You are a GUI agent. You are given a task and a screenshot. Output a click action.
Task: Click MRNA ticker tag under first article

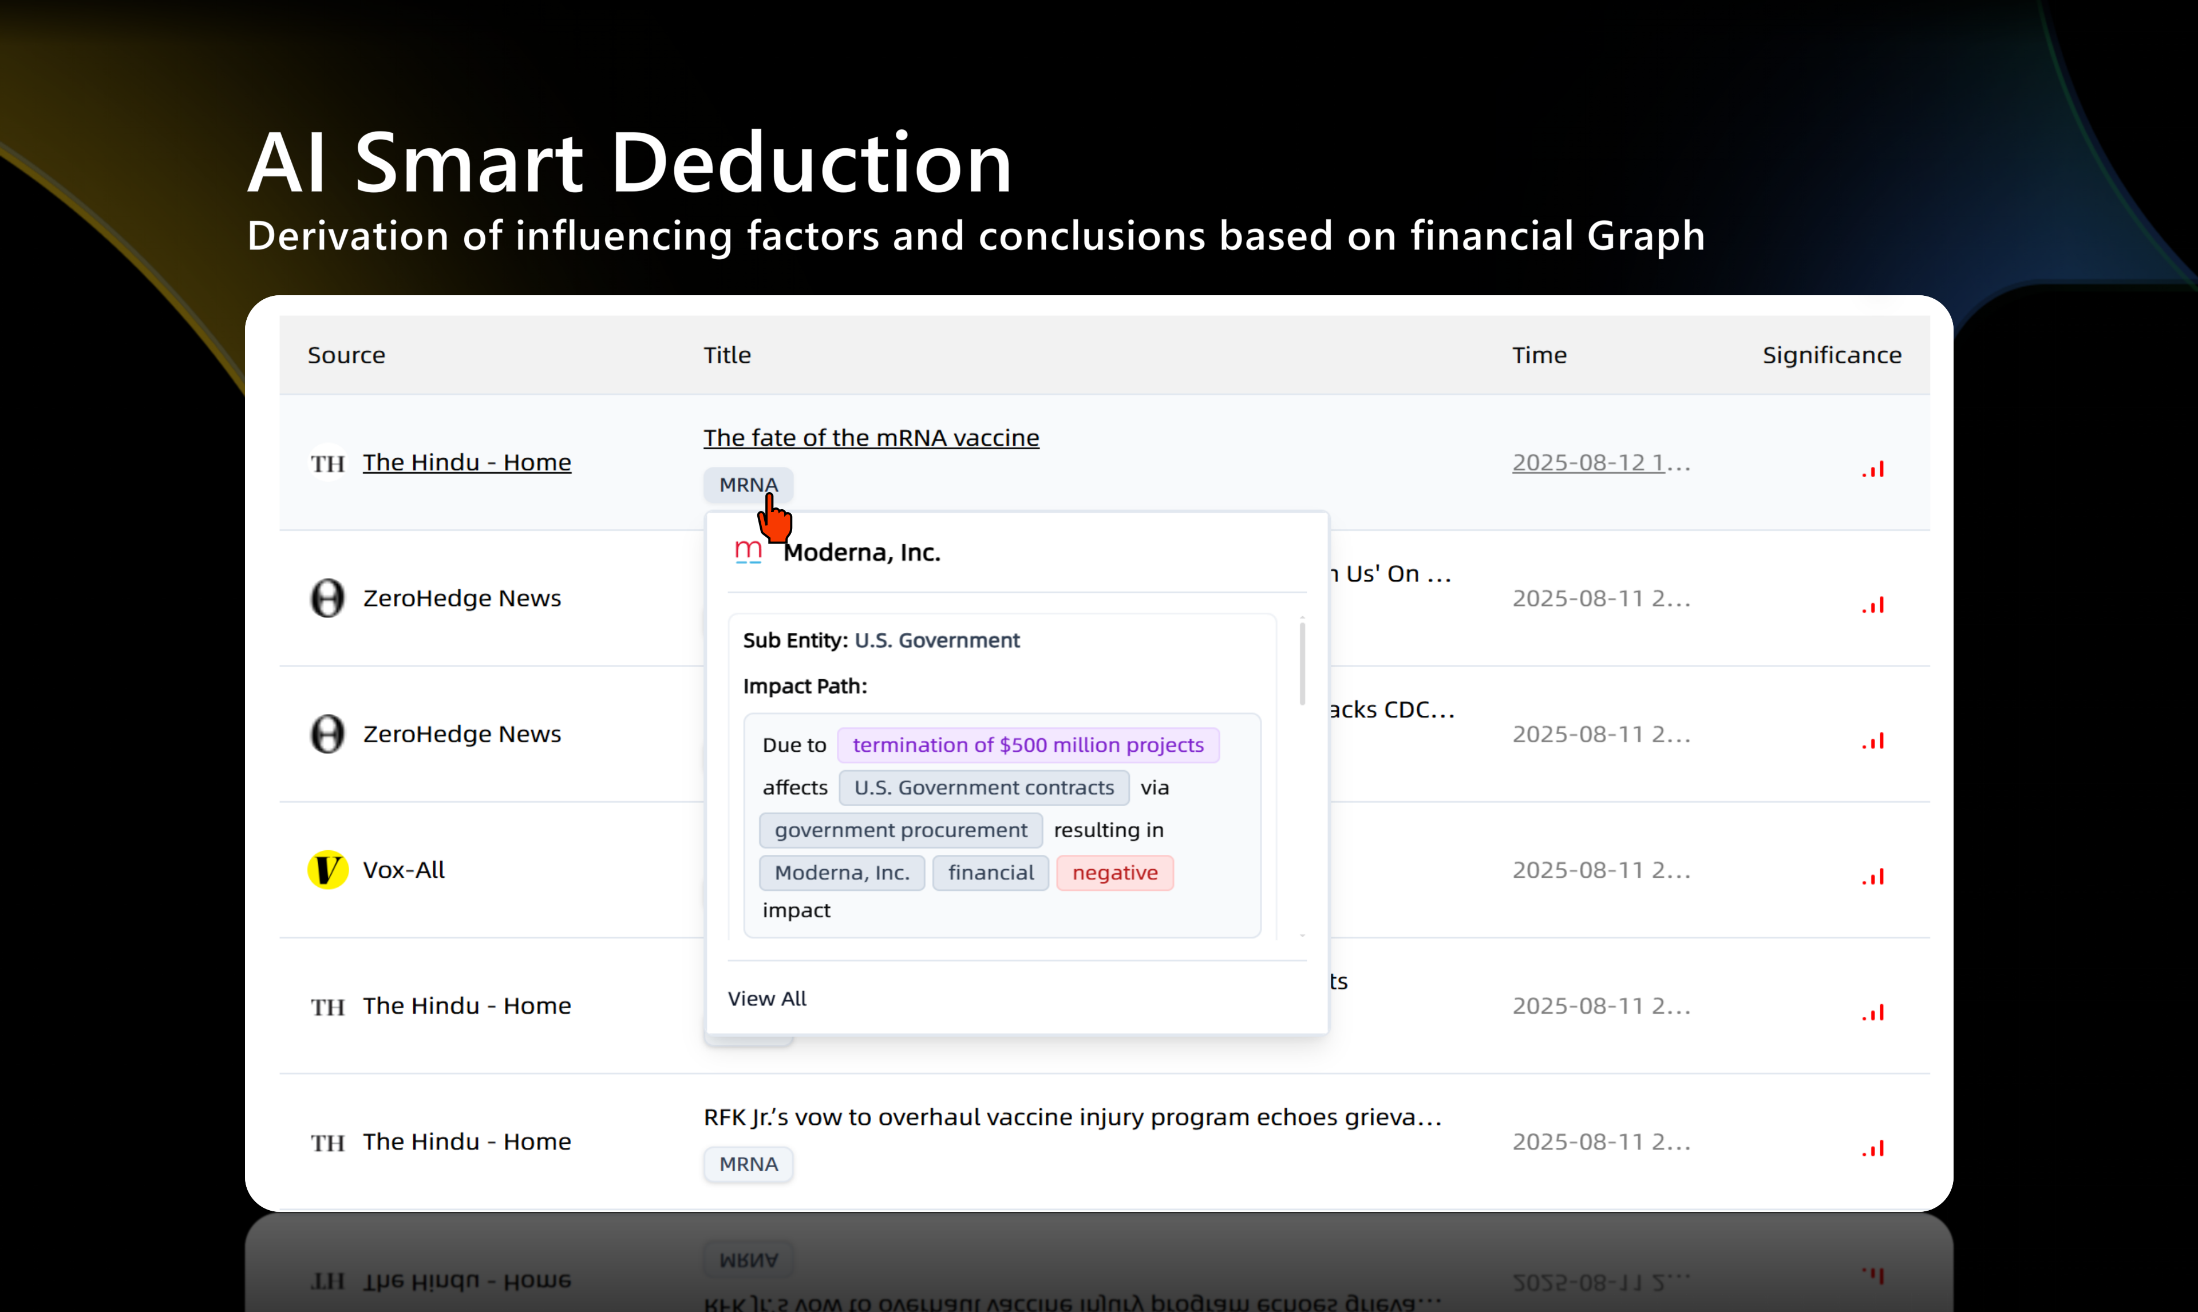(748, 485)
